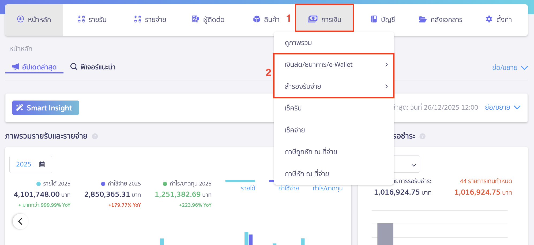This screenshot has width=534, height=245.
Task: Select the รายจ่าย (expense) icon
Action: tap(137, 19)
